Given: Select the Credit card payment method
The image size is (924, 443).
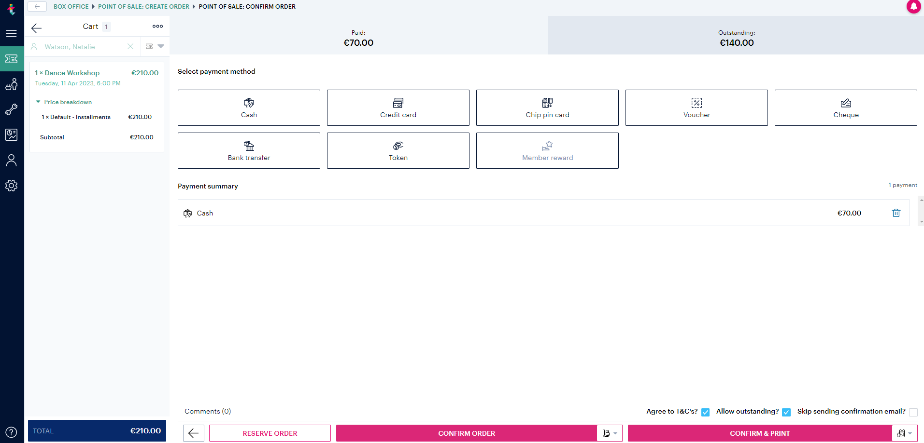Looking at the screenshot, I should tap(398, 107).
